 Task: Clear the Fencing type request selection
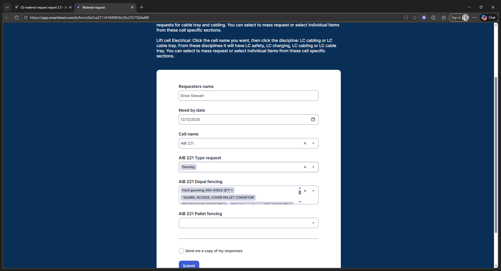click(x=305, y=167)
